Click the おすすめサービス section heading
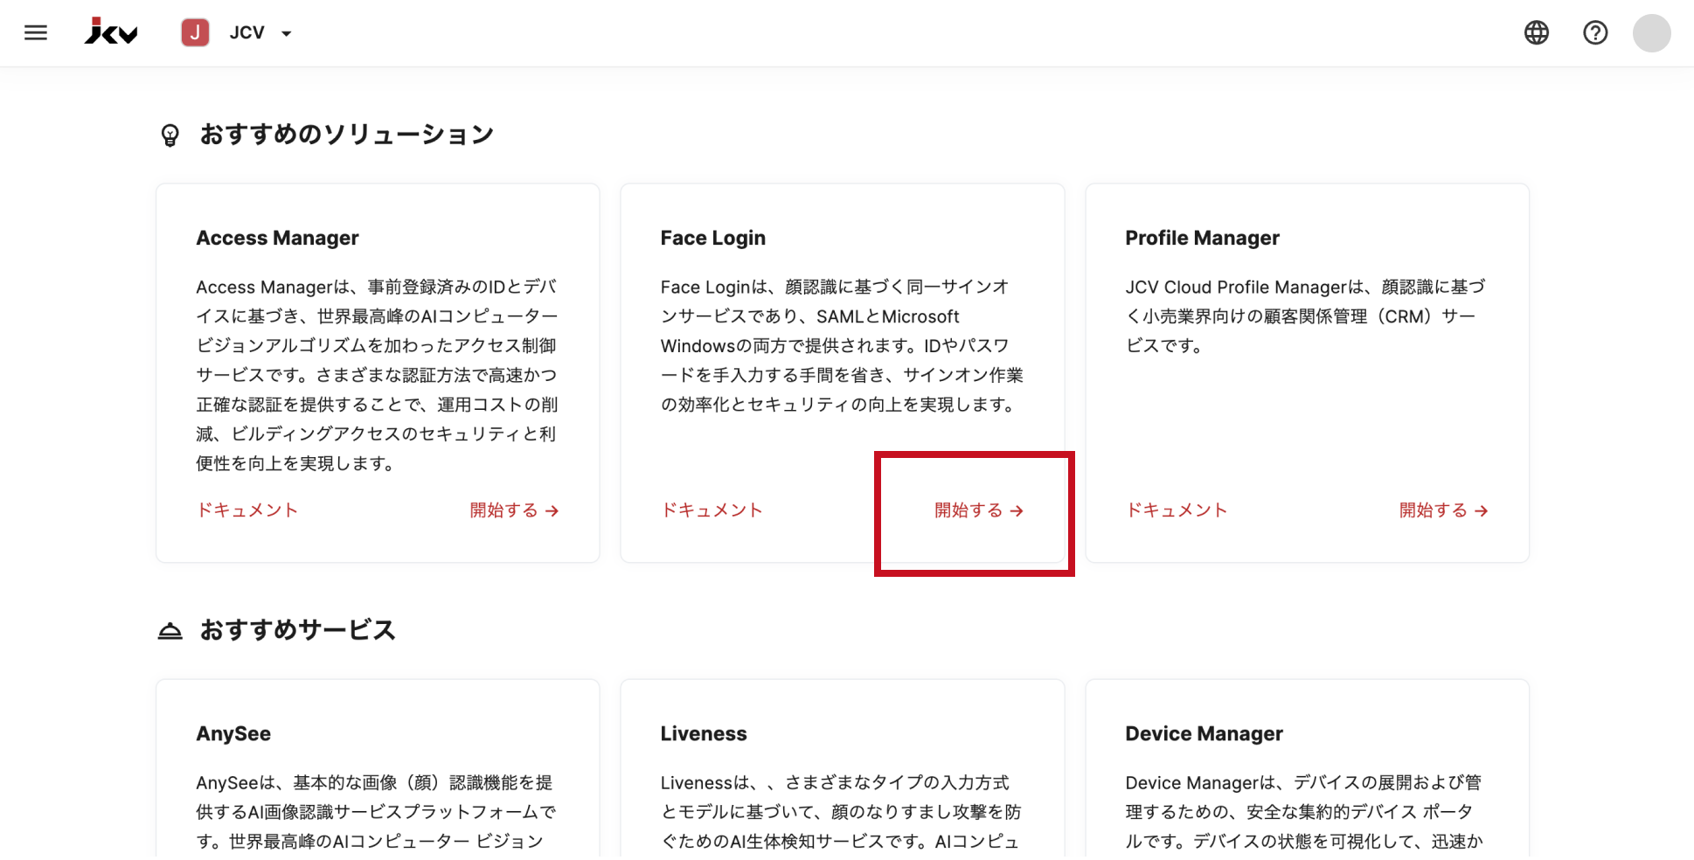 298,630
